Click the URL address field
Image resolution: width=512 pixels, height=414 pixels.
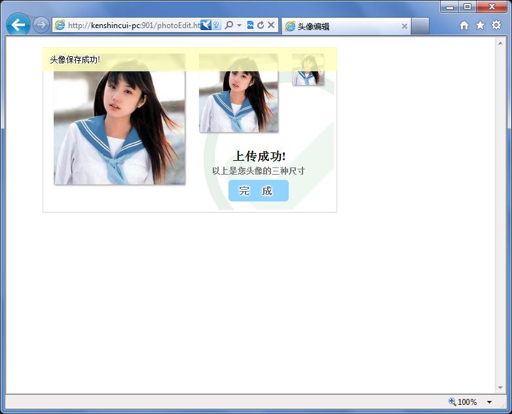[x=131, y=26]
